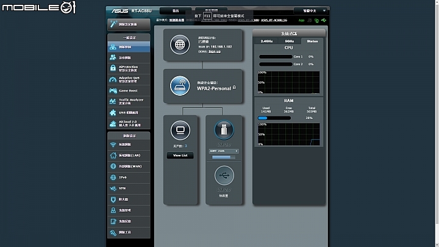Click the RAM usage graph
Screen dimensions: 439x247
[x=288, y=134]
